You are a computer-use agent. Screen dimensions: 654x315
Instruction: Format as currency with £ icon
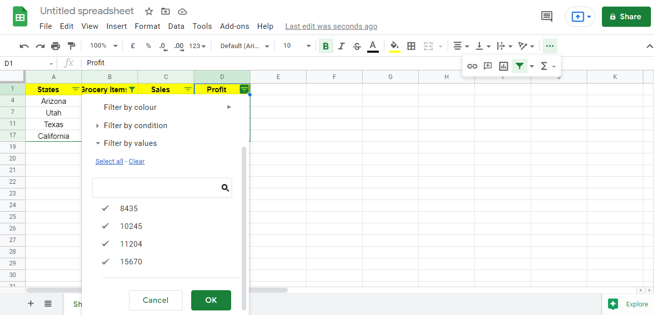(133, 46)
